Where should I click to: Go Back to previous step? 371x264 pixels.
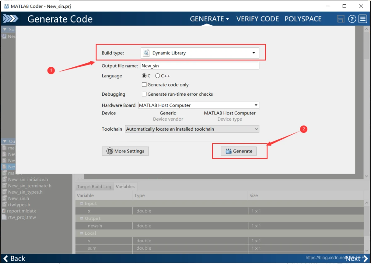[14, 259]
